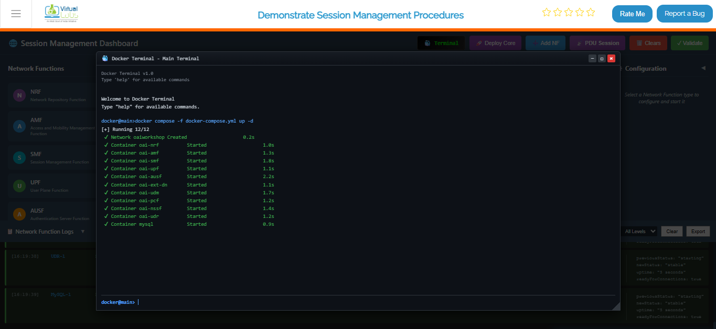716x329 pixels.
Task: Open the Terminal using the whale icon
Action: [429, 43]
